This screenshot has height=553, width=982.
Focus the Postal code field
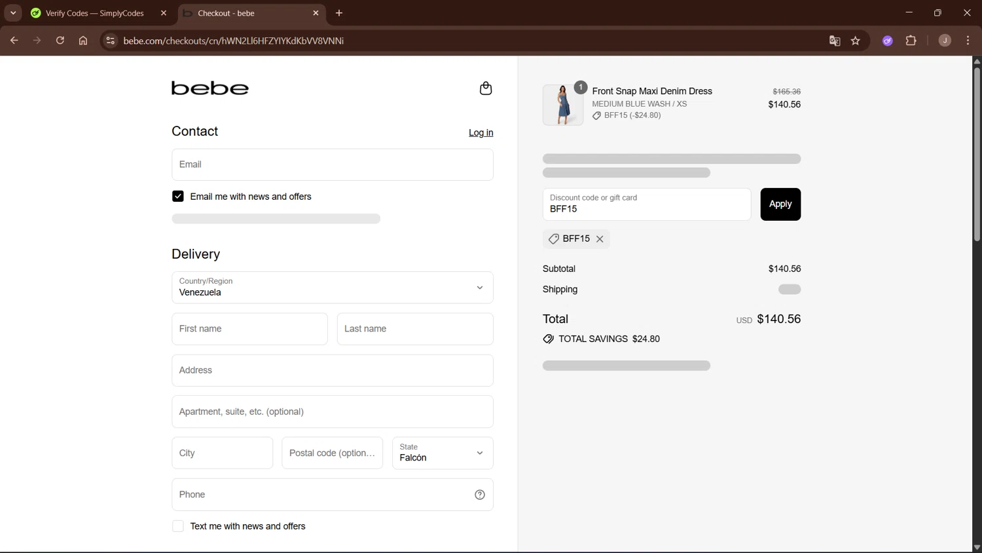click(x=333, y=453)
